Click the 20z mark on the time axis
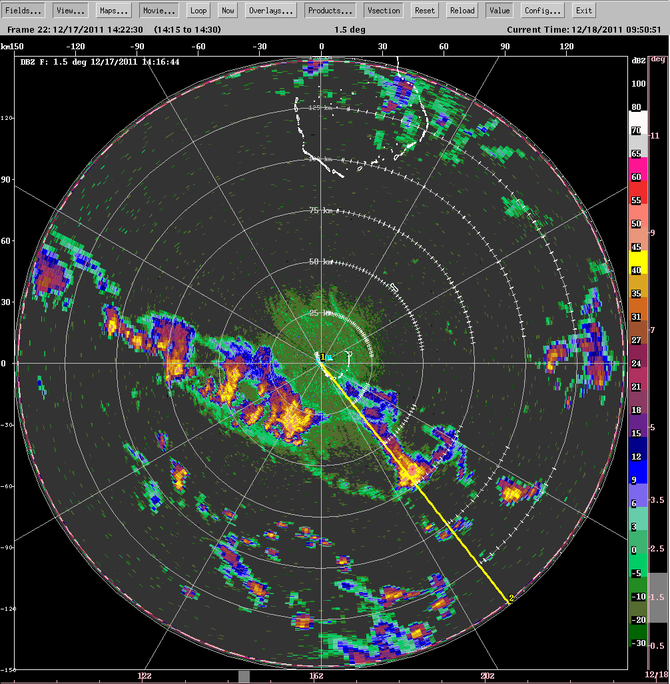670x684 pixels. pos(488,676)
